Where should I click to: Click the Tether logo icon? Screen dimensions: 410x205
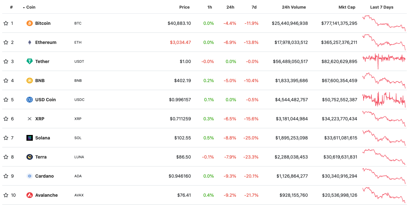click(30, 61)
